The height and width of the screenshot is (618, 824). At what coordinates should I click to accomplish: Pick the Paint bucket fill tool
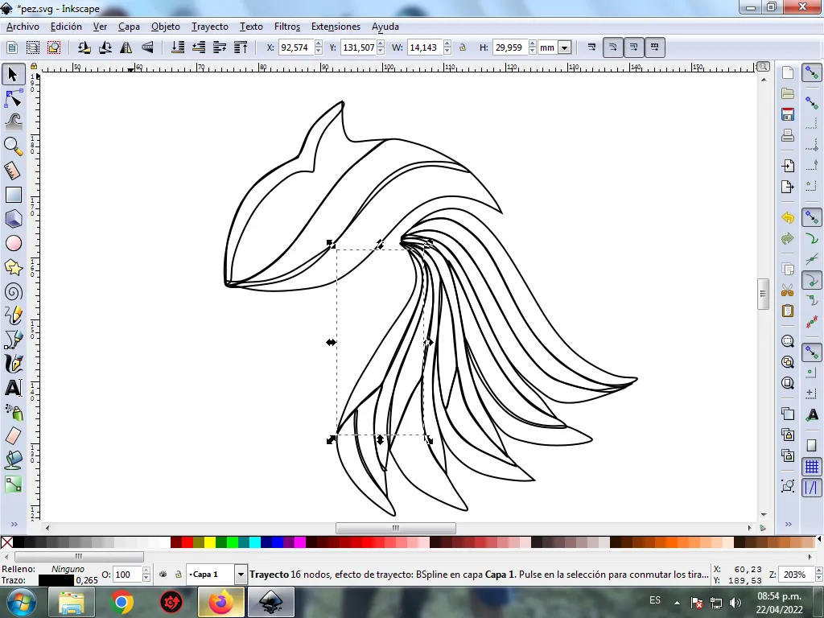tap(13, 459)
